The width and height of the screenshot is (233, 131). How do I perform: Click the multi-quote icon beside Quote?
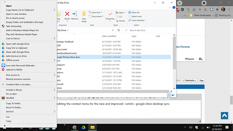click(x=201, y=59)
